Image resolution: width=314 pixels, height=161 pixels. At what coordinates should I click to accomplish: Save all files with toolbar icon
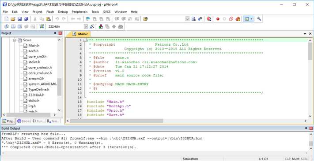pos(26,19)
